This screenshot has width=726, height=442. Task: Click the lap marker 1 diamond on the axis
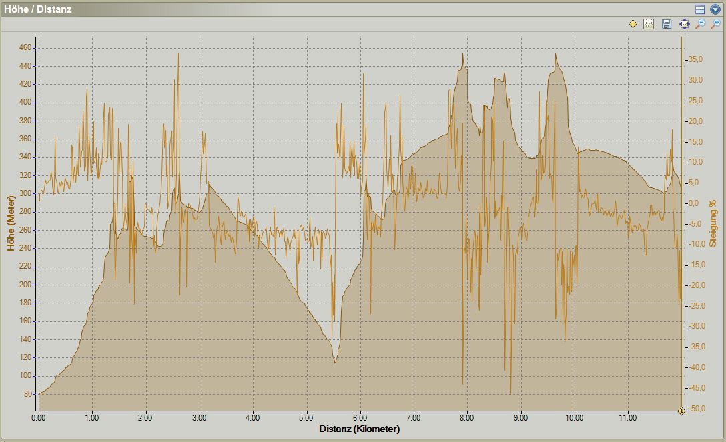click(681, 411)
